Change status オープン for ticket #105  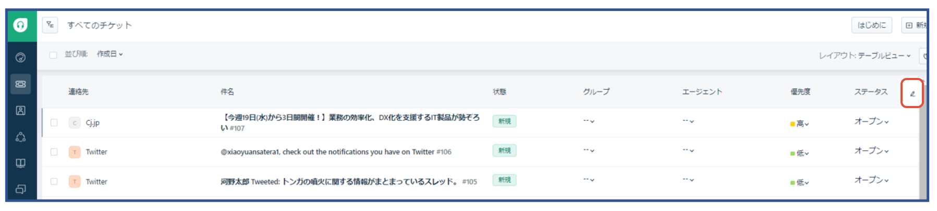pos(871,179)
